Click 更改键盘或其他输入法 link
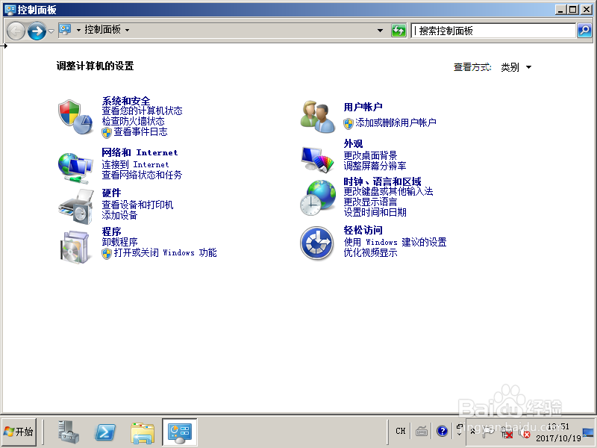Image resolution: width=597 pixels, height=448 pixels. tap(388, 191)
